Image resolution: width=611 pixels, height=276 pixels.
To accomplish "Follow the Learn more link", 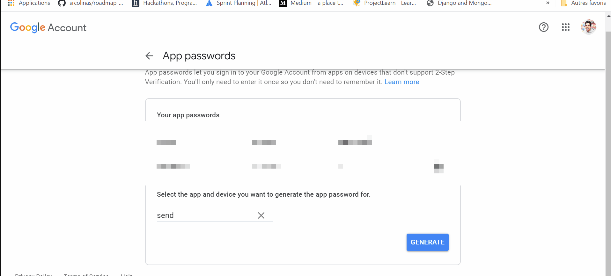I will tap(402, 82).
